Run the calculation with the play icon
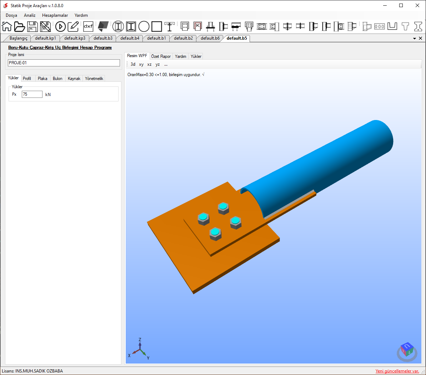 click(60, 26)
